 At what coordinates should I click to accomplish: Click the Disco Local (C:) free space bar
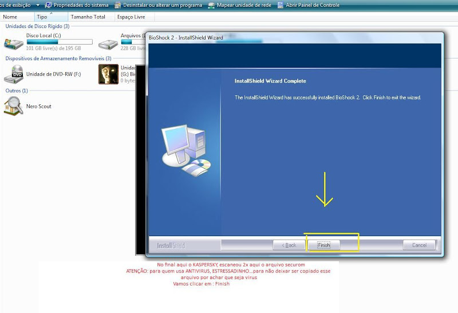[60, 42]
